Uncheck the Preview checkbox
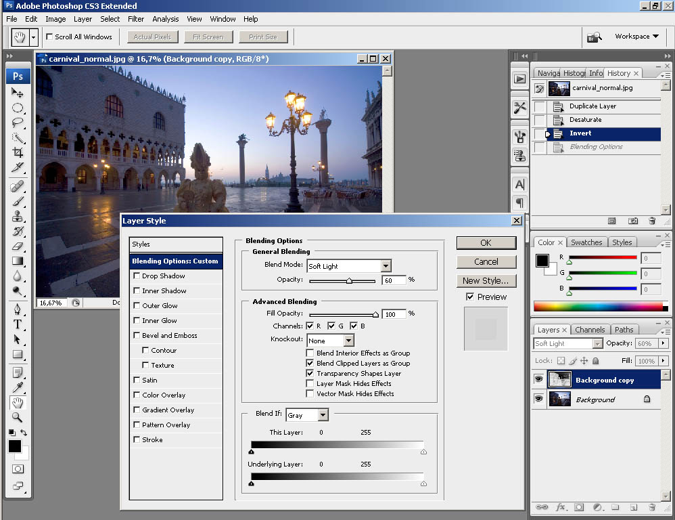The height and width of the screenshot is (520, 675). pos(470,297)
